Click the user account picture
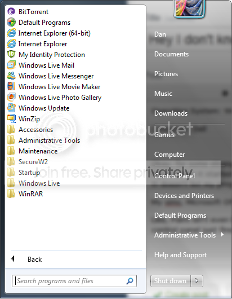 point(189,8)
